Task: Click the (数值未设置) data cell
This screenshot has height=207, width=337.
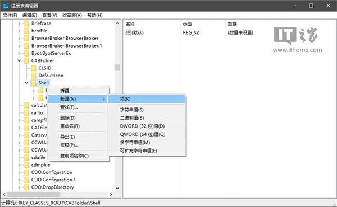Action: tap(240, 33)
